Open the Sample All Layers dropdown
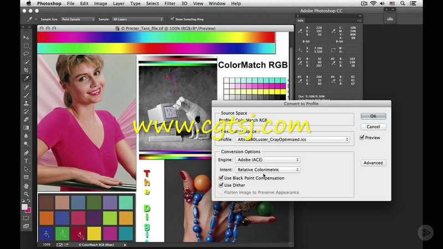 [137, 19]
